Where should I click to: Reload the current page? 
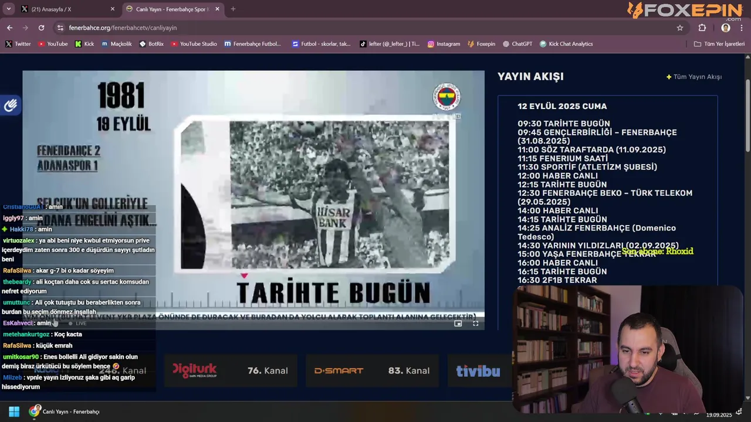click(41, 28)
